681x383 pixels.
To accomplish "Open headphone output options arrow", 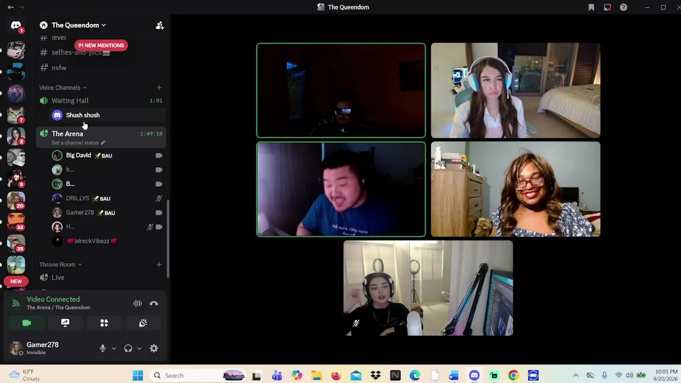I will 139,348.
